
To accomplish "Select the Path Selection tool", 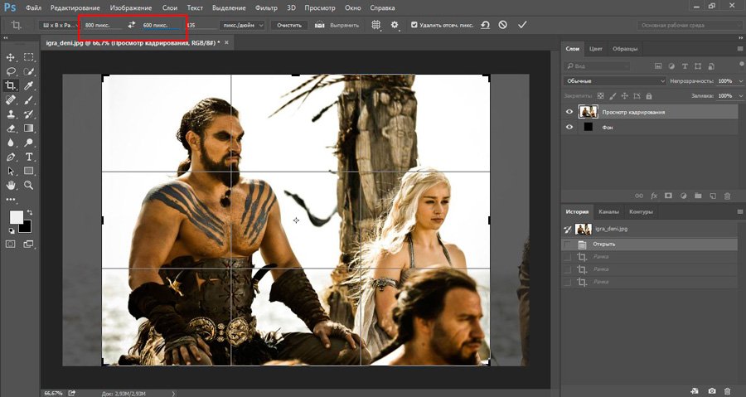I will pyautogui.click(x=11, y=172).
